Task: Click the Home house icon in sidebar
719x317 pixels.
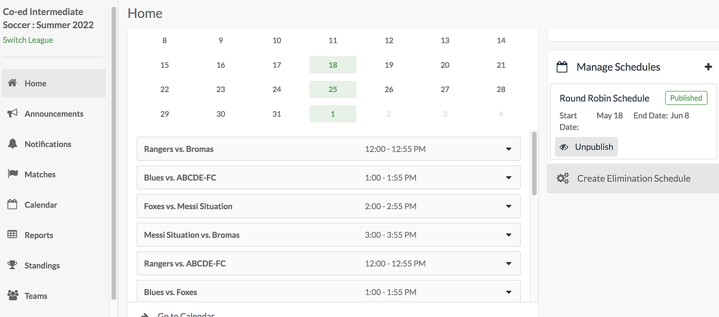Action: coord(12,83)
